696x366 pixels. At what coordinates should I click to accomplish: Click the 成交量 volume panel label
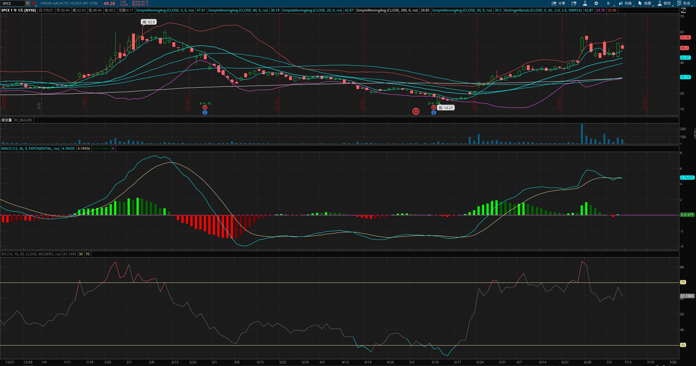6,120
